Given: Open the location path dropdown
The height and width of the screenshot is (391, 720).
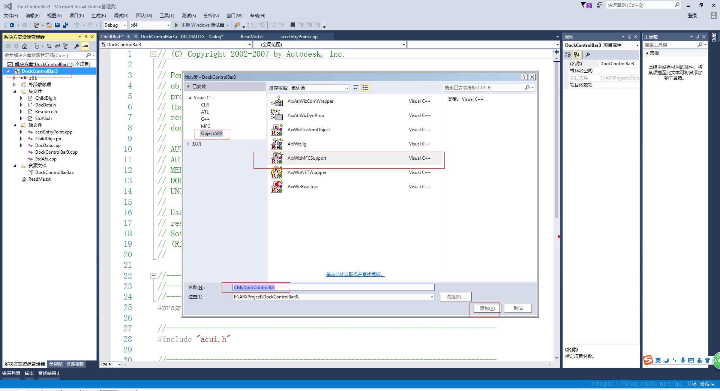Looking at the screenshot, I should click(432, 297).
